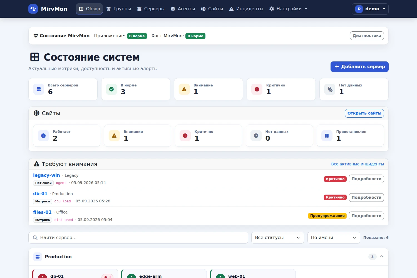Click Критично badge for db-01

pyautogui.click(x=335, y=197)
